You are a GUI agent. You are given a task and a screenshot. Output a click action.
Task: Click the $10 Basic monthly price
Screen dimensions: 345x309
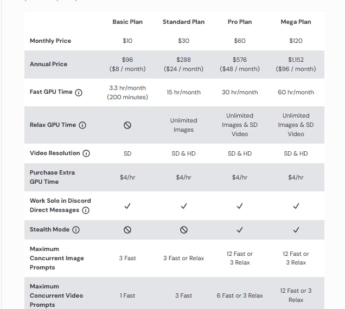(127, 41)
